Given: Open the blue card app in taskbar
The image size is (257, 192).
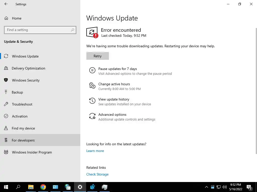Looking at the screenshot, I should pos(55,187).
